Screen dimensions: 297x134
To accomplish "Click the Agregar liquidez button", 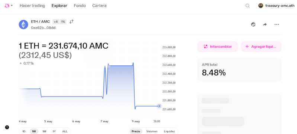I will pyautogui.click(x=261, y=46).
